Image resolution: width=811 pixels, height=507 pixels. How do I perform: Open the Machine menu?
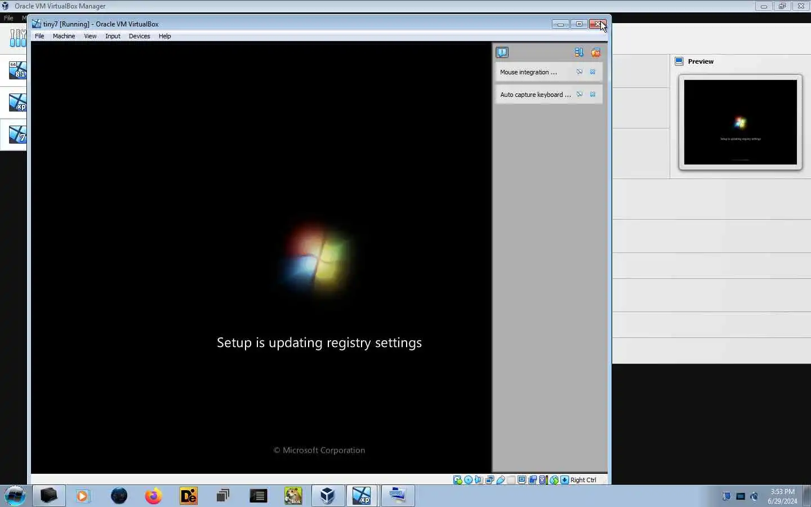[x=64, y=36]
